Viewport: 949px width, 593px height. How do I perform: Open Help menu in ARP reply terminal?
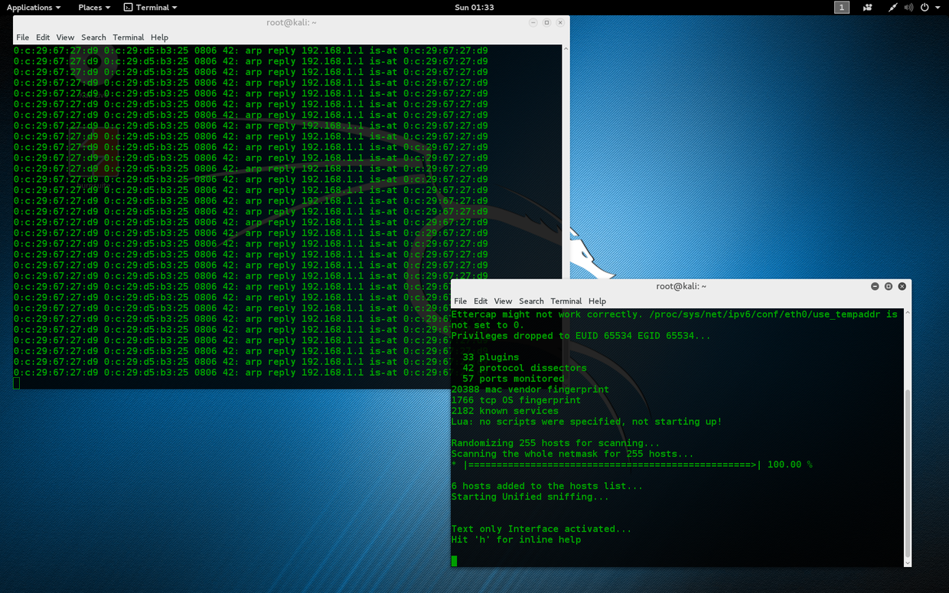[159, 37]
